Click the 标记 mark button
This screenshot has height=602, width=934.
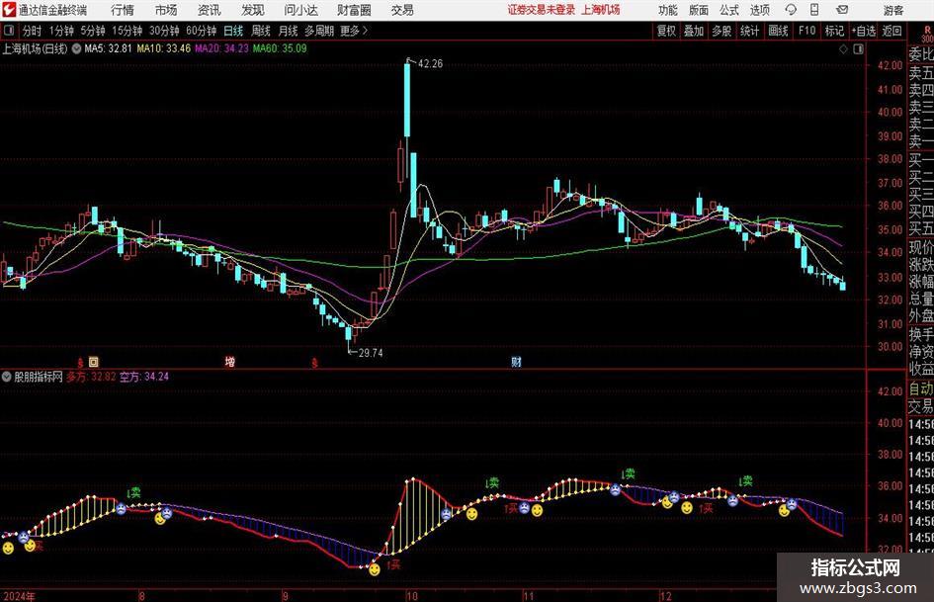[x=834, y=31]
